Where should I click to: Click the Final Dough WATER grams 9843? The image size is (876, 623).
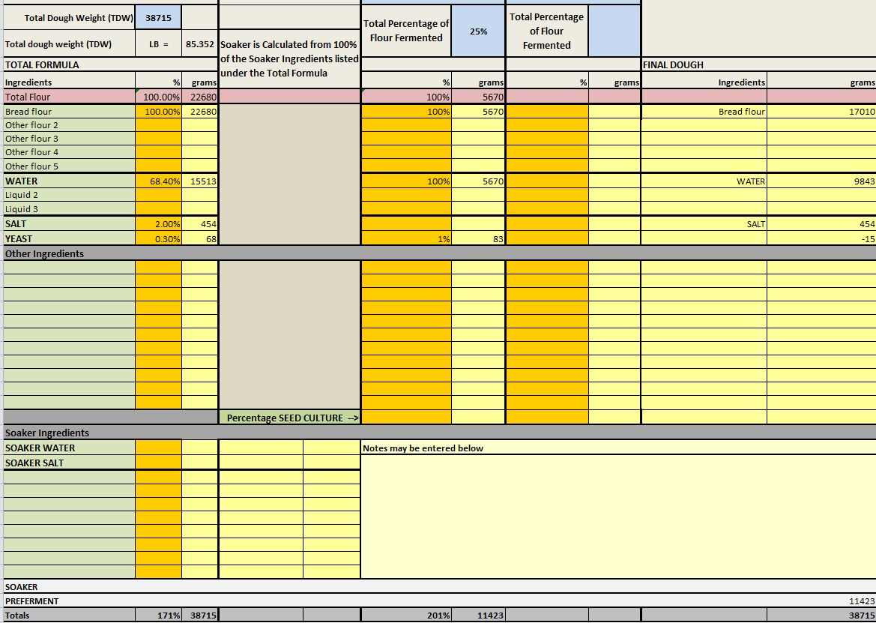(x=821, y=181)
